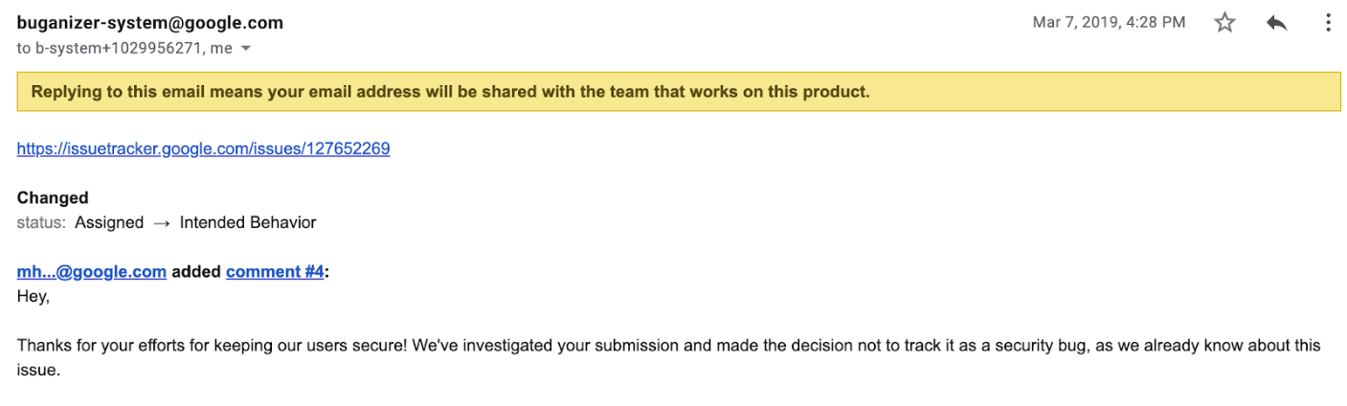Screen dimensions: 1347x406
Task: Click the "Assigned" previous status text
Action: tap(109, 223)
